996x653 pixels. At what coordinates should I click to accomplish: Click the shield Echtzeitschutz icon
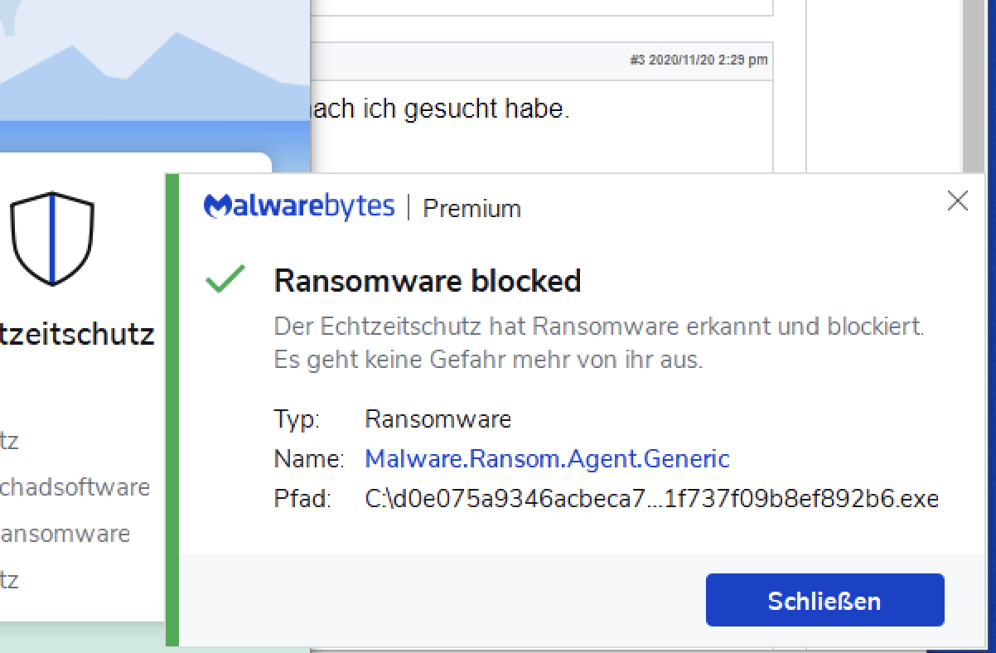pos(52,238)
